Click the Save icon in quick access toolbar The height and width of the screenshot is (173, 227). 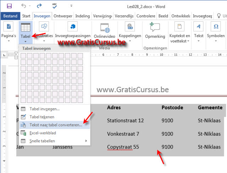pyautogui.click(x=9, y=6)
